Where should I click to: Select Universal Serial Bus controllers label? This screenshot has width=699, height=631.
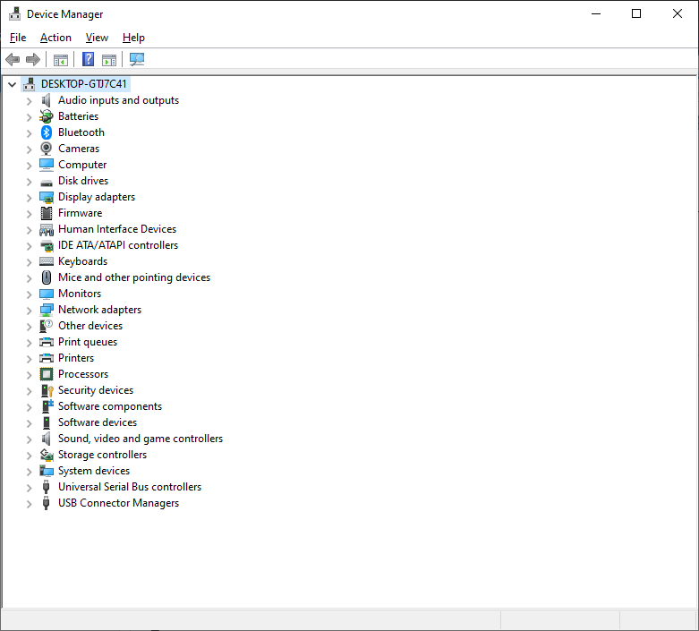[x=130, y=487]
